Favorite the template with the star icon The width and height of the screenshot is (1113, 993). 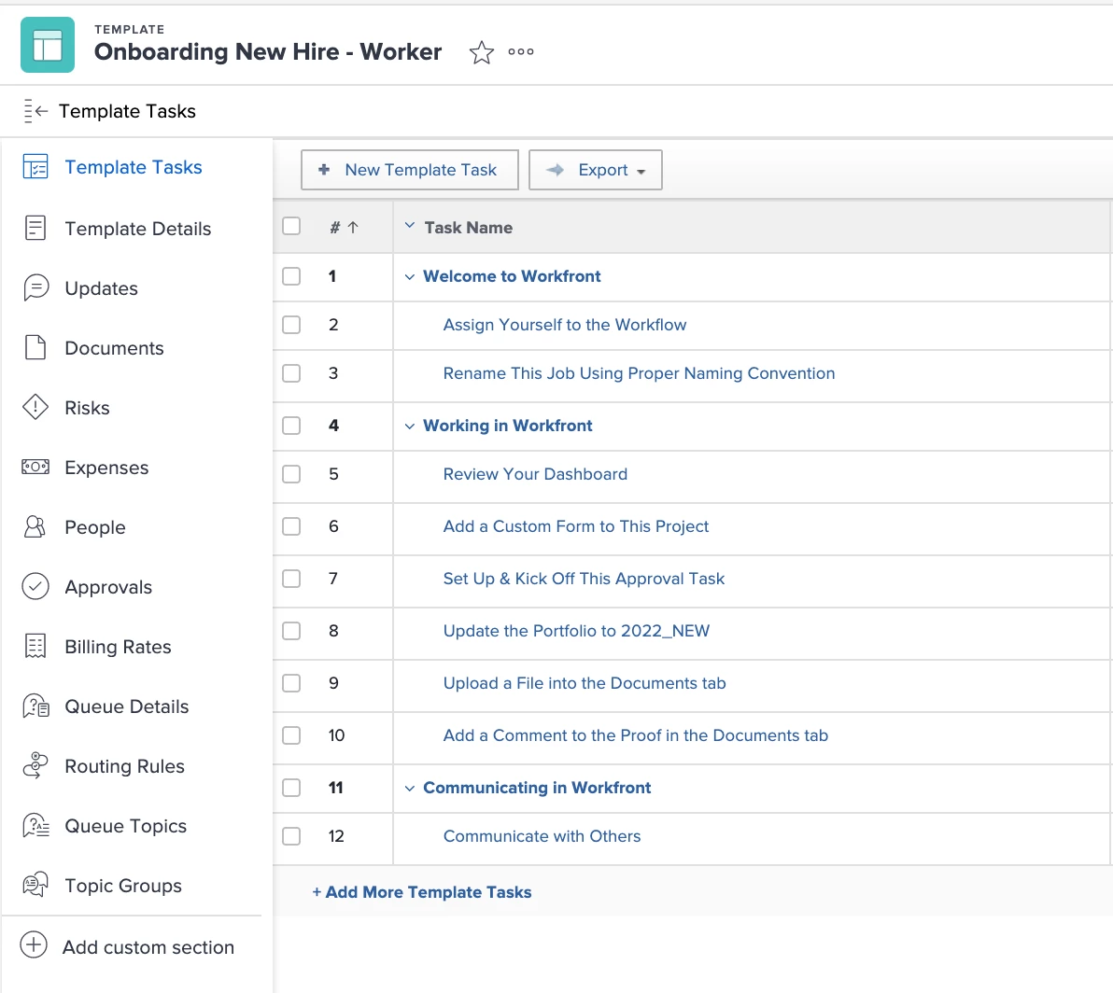point(481,51)
